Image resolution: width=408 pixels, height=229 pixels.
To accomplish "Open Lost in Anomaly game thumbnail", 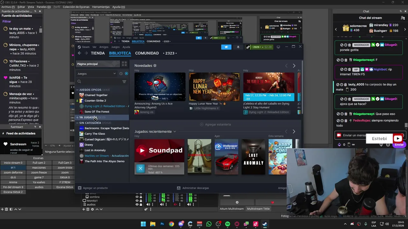I will pos(253,157).
